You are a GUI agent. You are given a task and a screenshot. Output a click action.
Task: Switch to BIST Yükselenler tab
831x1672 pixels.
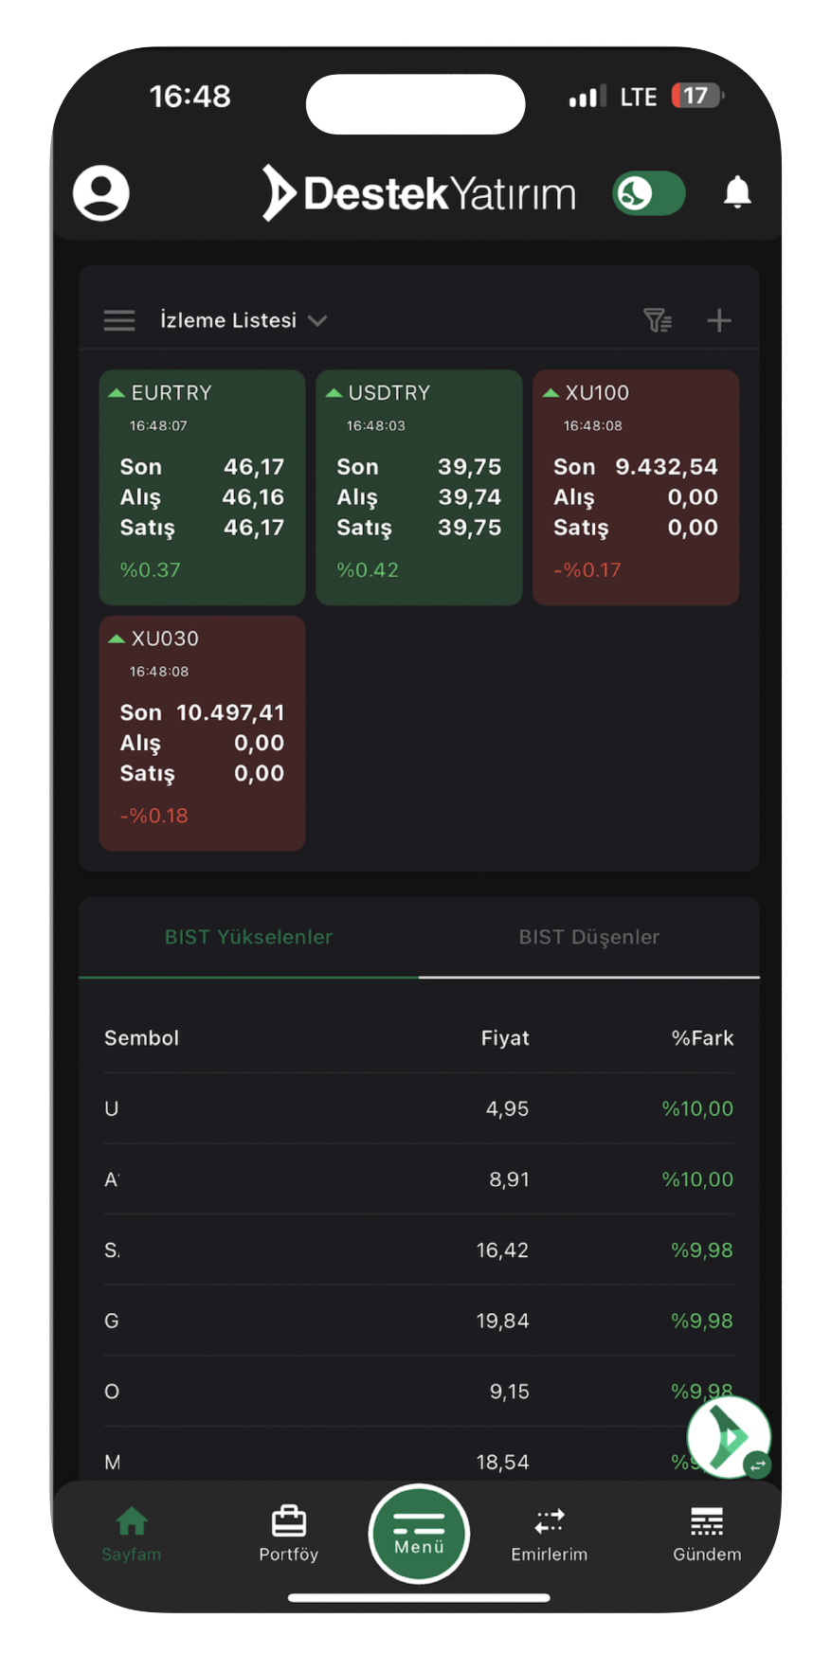click(x=248, y=937)
